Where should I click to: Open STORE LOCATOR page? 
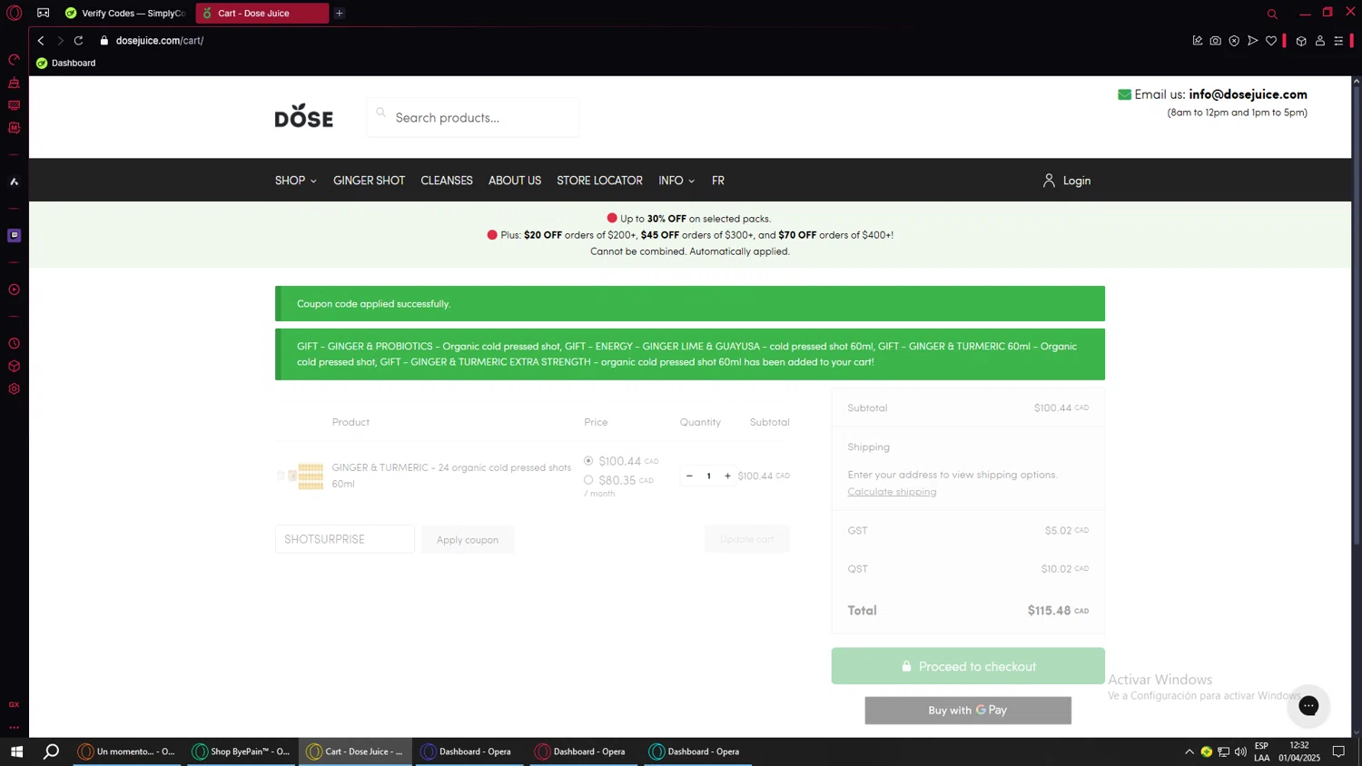tap(599, 181)
